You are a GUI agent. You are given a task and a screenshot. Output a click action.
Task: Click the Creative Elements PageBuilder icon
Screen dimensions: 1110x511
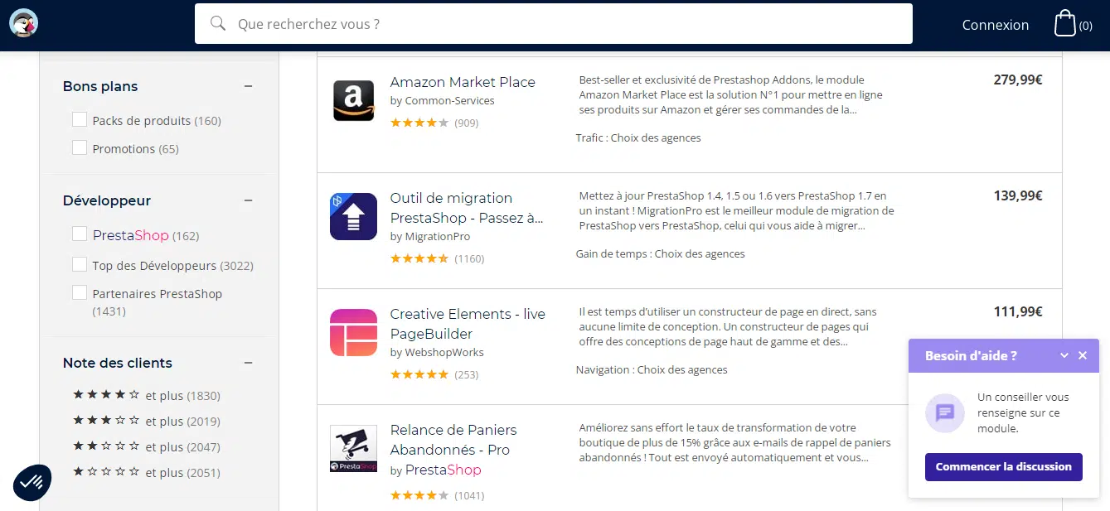pos(353,333)
